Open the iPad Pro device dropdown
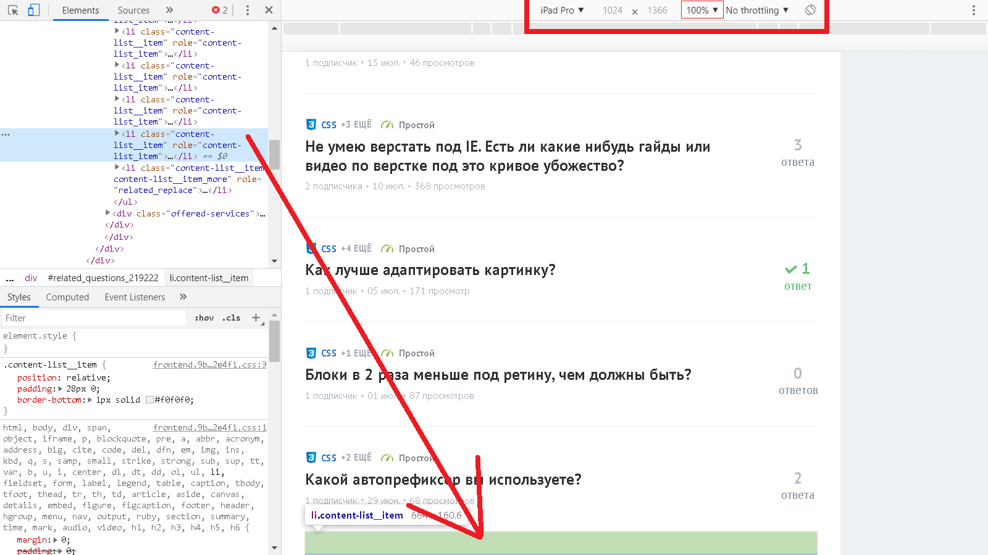Screen dimensions: 988x555 [x=562, y=10]
